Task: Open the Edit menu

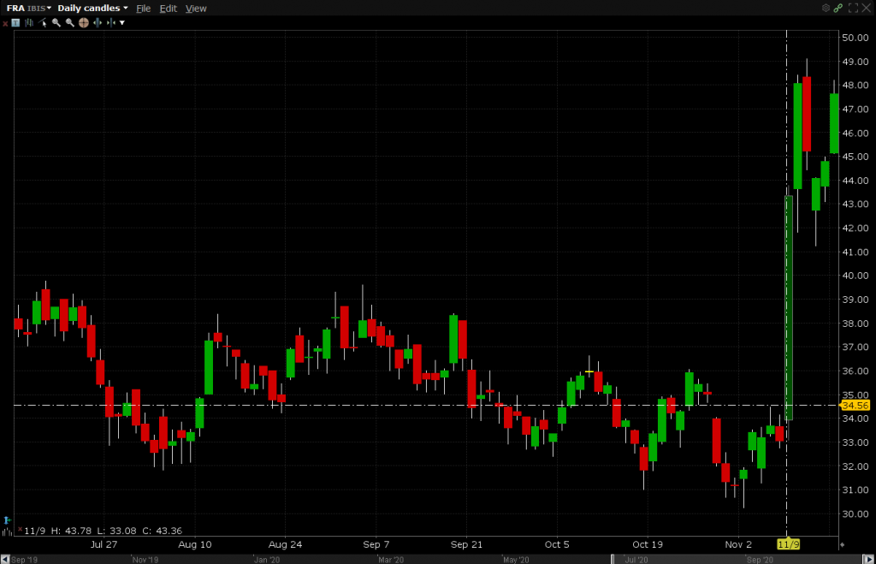Action: point(169,8)
